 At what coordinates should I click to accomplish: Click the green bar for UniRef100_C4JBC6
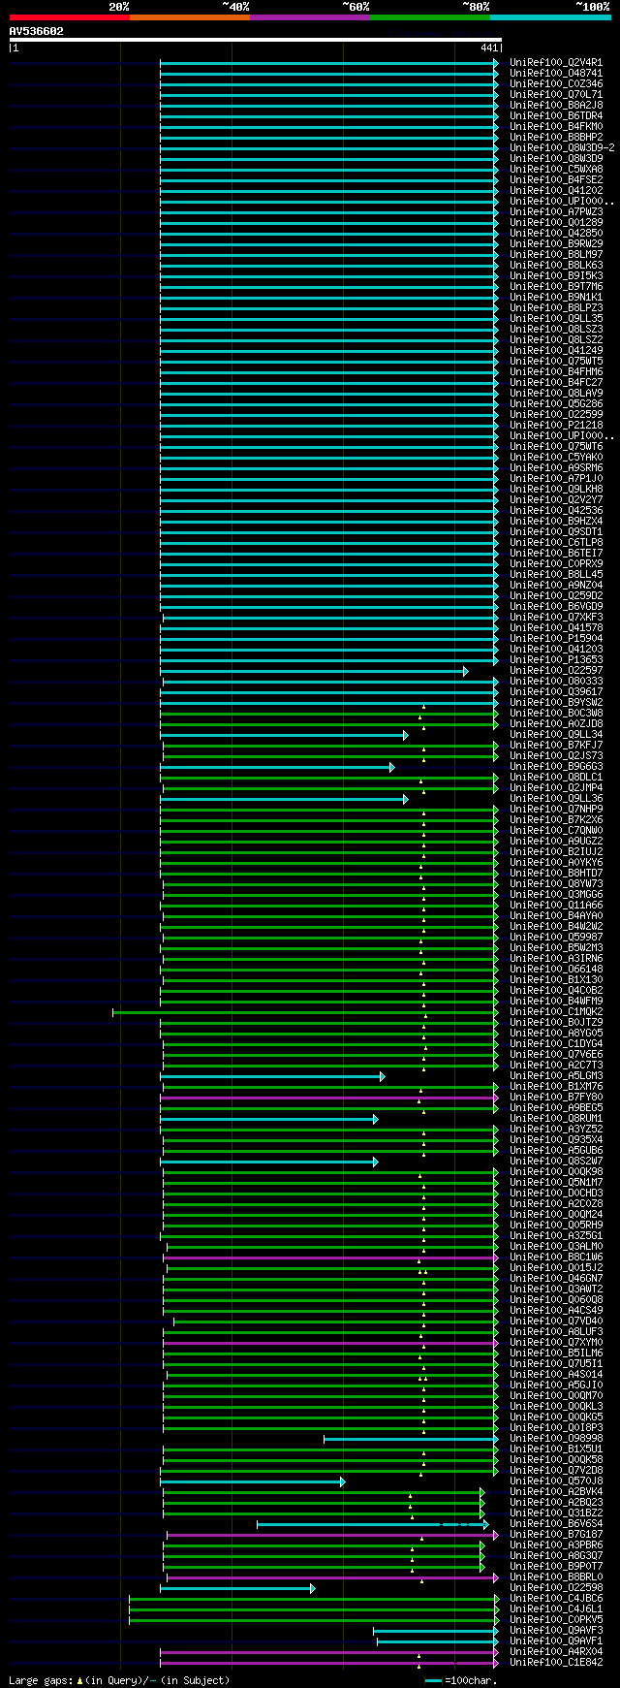[315, 1599]
